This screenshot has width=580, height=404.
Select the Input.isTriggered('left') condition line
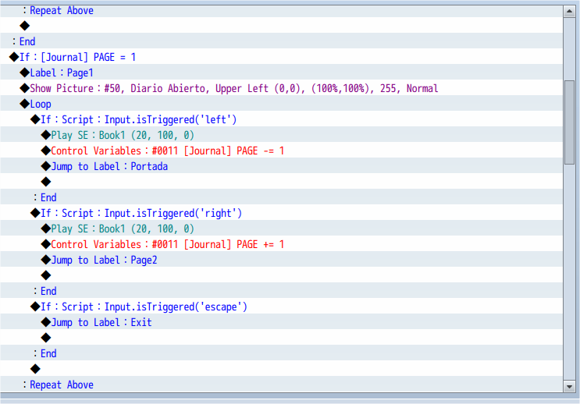(281, 119)
